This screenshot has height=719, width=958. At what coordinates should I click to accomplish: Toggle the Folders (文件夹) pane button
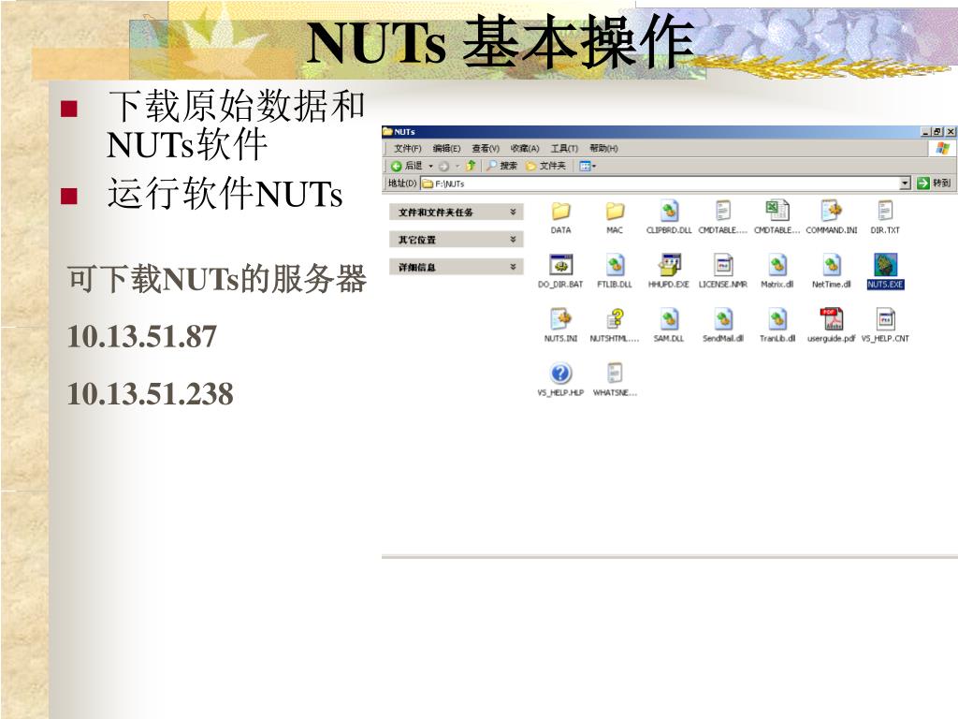point(545,166)
